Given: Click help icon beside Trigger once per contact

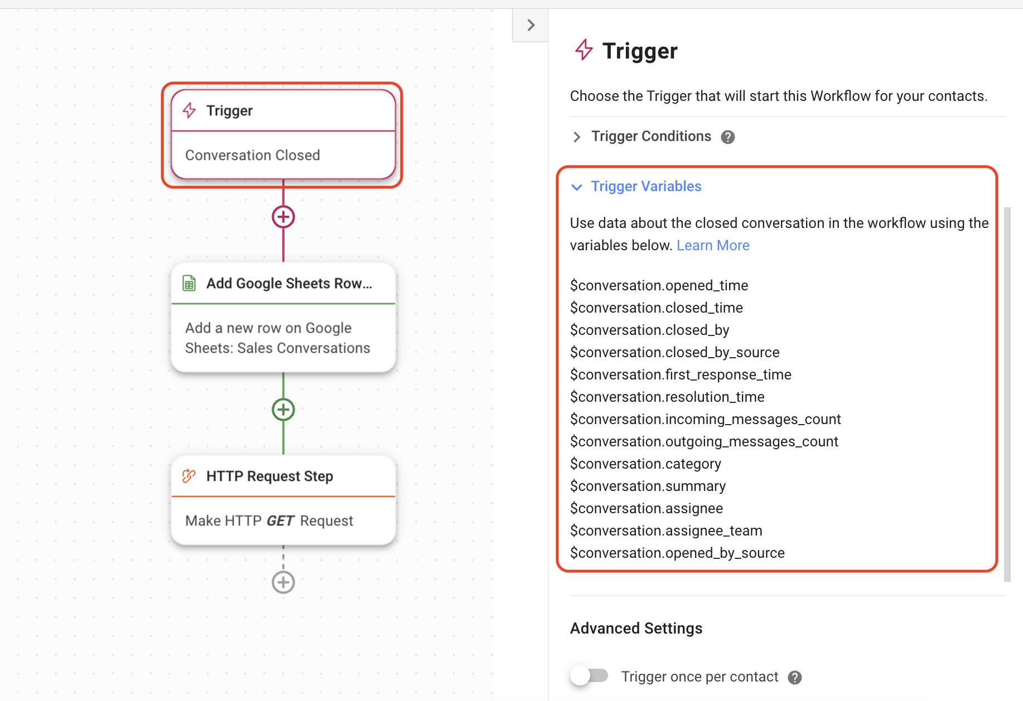Looking at the screenshot, I should pyautogui.click(x=795, y=678).
